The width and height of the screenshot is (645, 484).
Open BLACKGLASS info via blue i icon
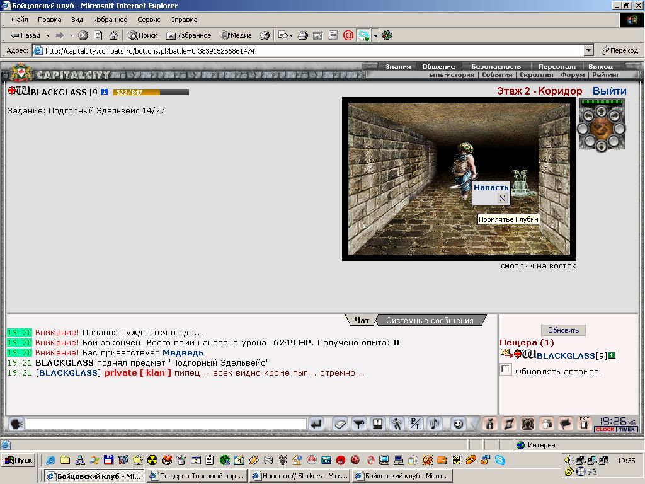105,92
